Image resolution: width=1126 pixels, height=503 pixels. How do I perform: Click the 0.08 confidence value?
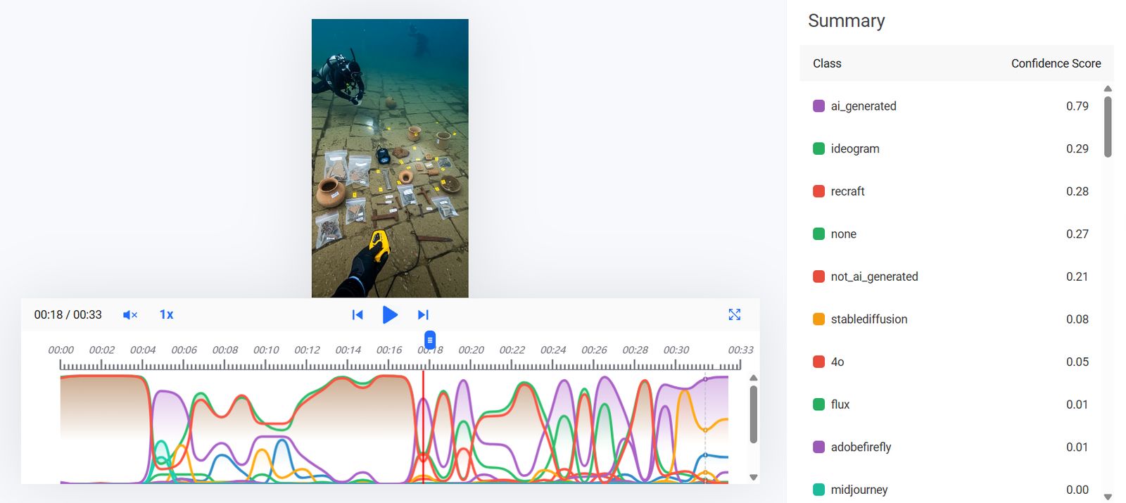click(x=1077, y=319)
